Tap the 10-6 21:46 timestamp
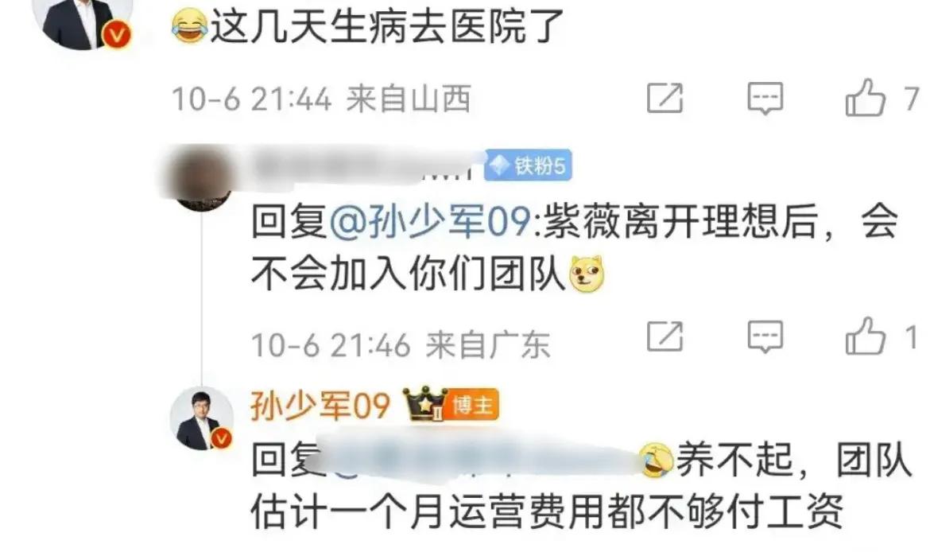Image resolution: width=930 pixels, height=552 pixels. (x=331, y=345)
